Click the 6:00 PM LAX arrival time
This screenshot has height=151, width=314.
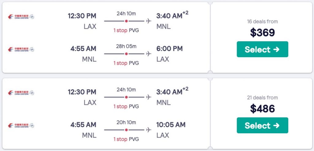[169, 49]
